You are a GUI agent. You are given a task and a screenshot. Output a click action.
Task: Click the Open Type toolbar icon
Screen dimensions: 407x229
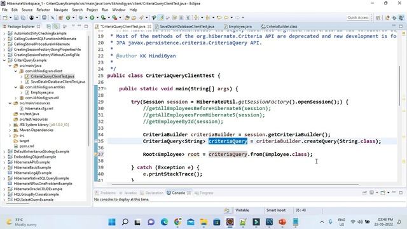point(127,18)
